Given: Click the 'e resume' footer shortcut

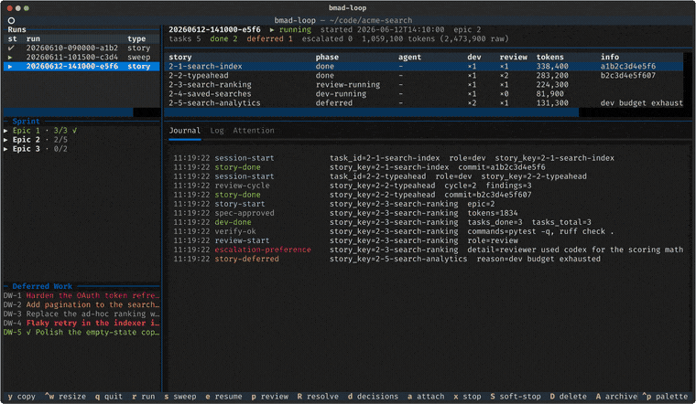Looking at the screenshot, I should coord(223,397).
